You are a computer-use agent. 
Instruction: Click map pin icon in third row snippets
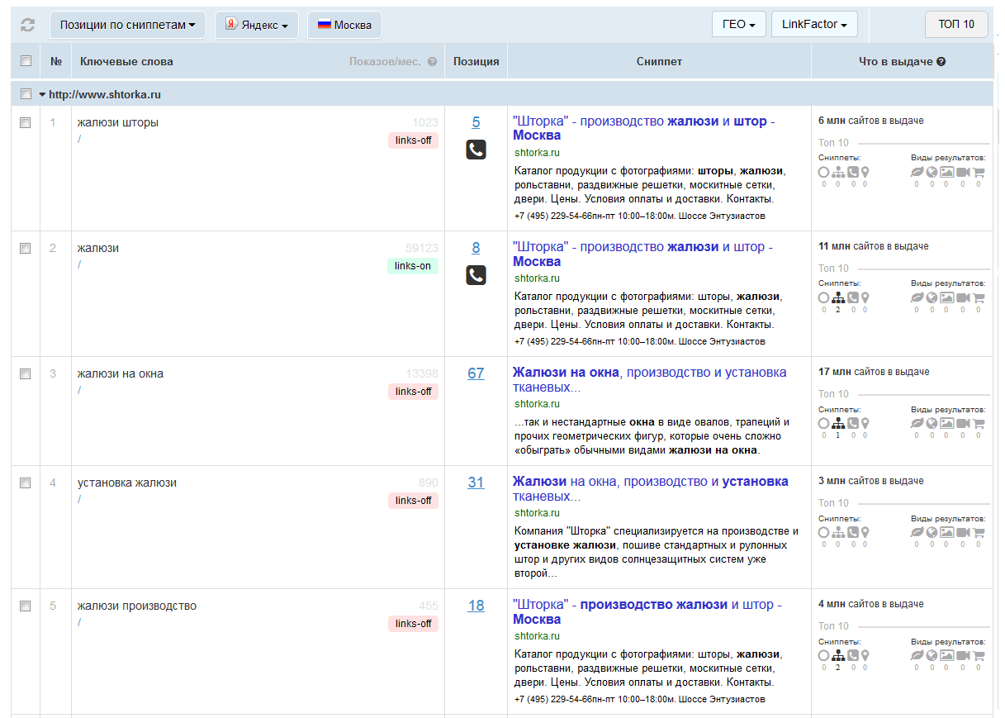click(865, 423)
